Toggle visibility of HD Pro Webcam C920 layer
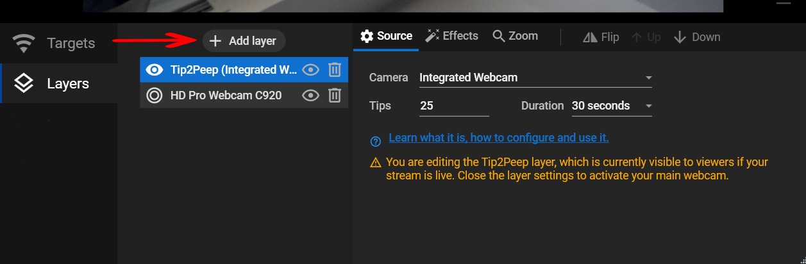 pos(311,95)
